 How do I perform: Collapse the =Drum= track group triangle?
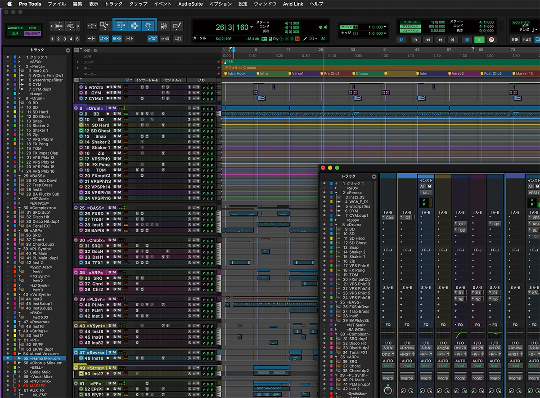tap(76, 108)
